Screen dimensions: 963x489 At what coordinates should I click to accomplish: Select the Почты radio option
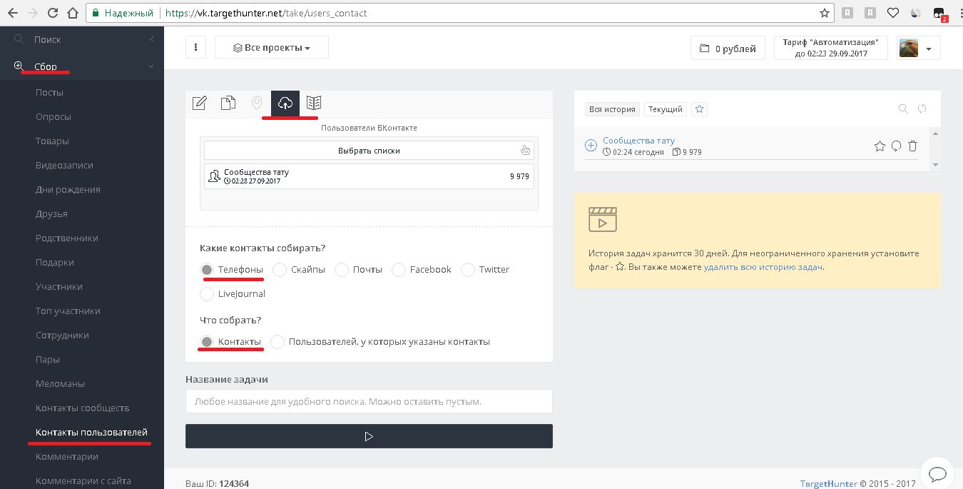pos(342,270)
